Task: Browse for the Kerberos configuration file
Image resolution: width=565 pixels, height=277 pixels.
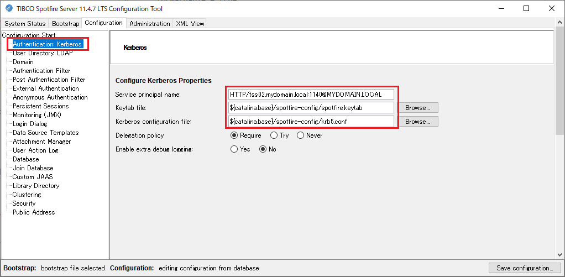Action: [417, 122]
